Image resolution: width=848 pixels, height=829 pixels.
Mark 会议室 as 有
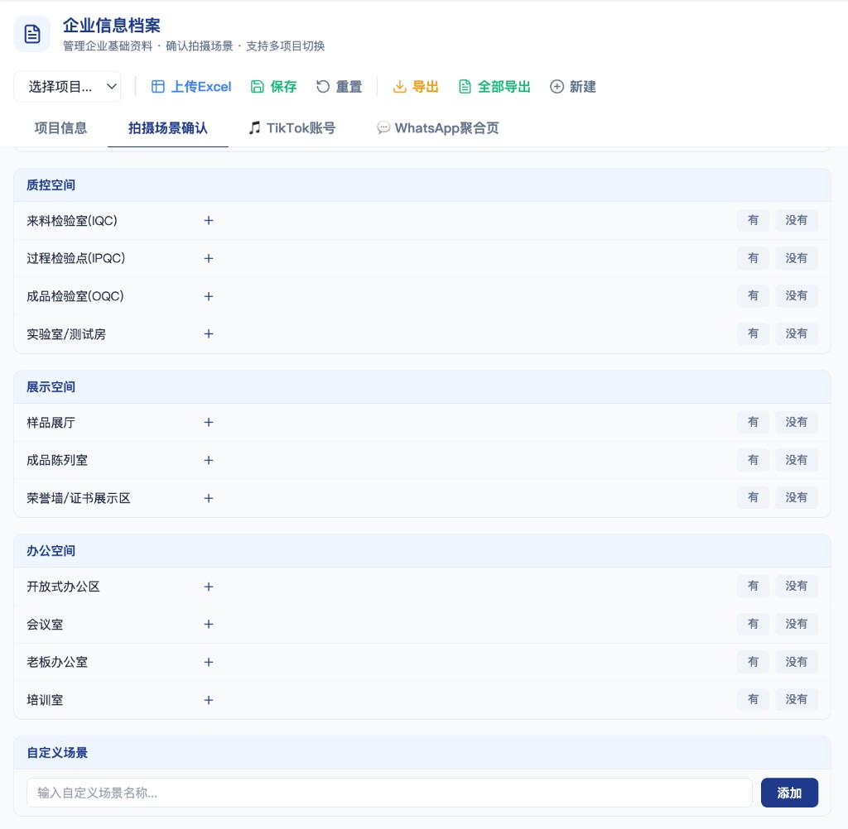753,624
